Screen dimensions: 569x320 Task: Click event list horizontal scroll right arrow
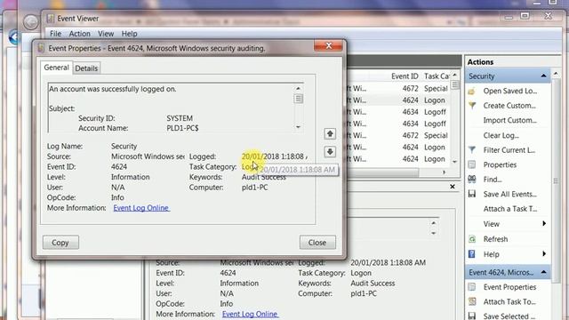[445, 172]
